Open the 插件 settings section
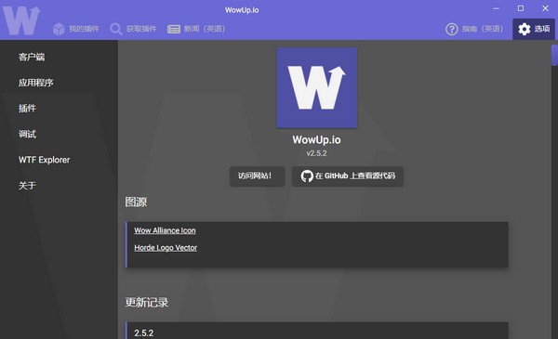This screenshot has width=558, height=339. [x=27, y=108]
